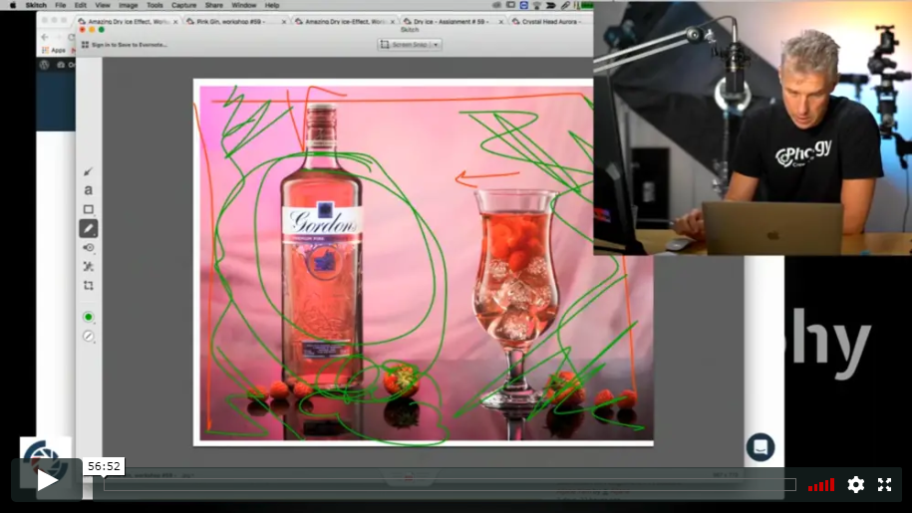Open the File menu

point(60,5)
